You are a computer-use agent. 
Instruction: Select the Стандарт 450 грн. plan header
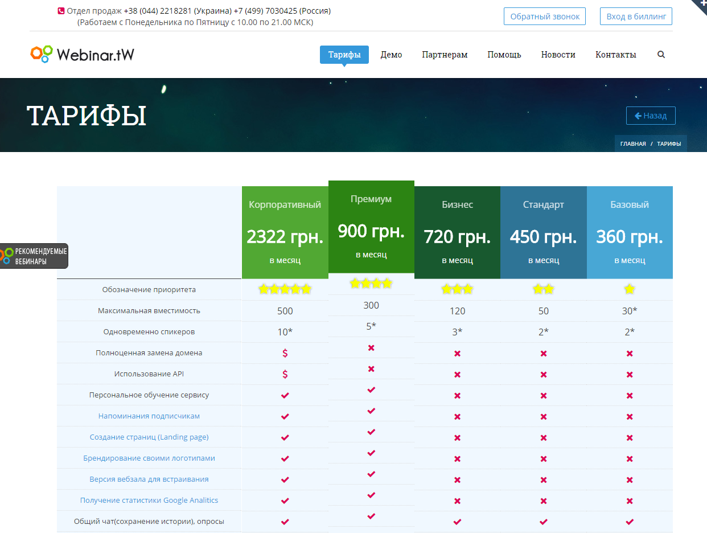click(544, 232)
